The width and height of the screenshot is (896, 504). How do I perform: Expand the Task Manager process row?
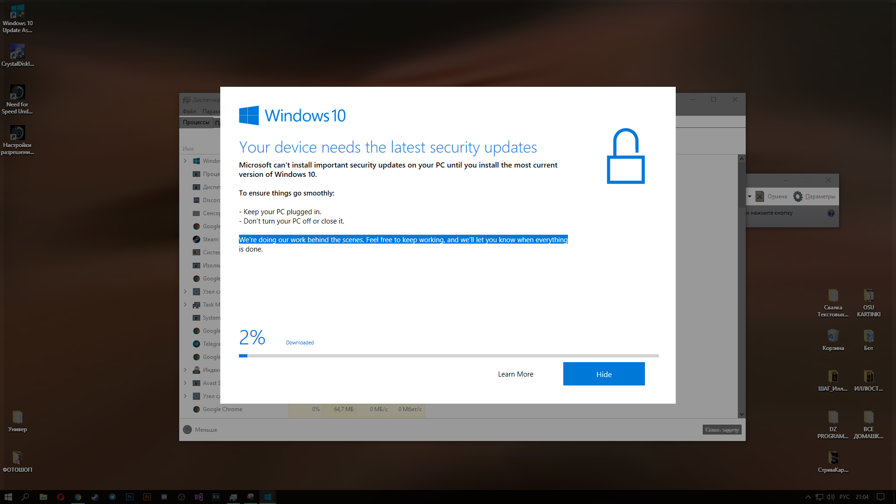[185, 305]
